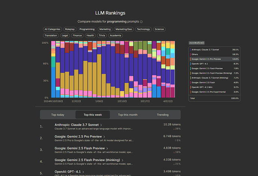
Task: Open chevron next to Flash Preview (thinking)
Action: pos(122,160)
